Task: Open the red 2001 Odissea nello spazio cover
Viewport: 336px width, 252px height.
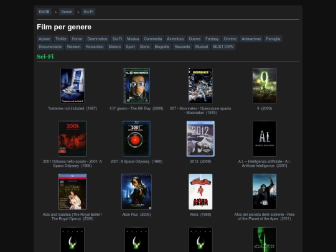Action: point(72,139)
